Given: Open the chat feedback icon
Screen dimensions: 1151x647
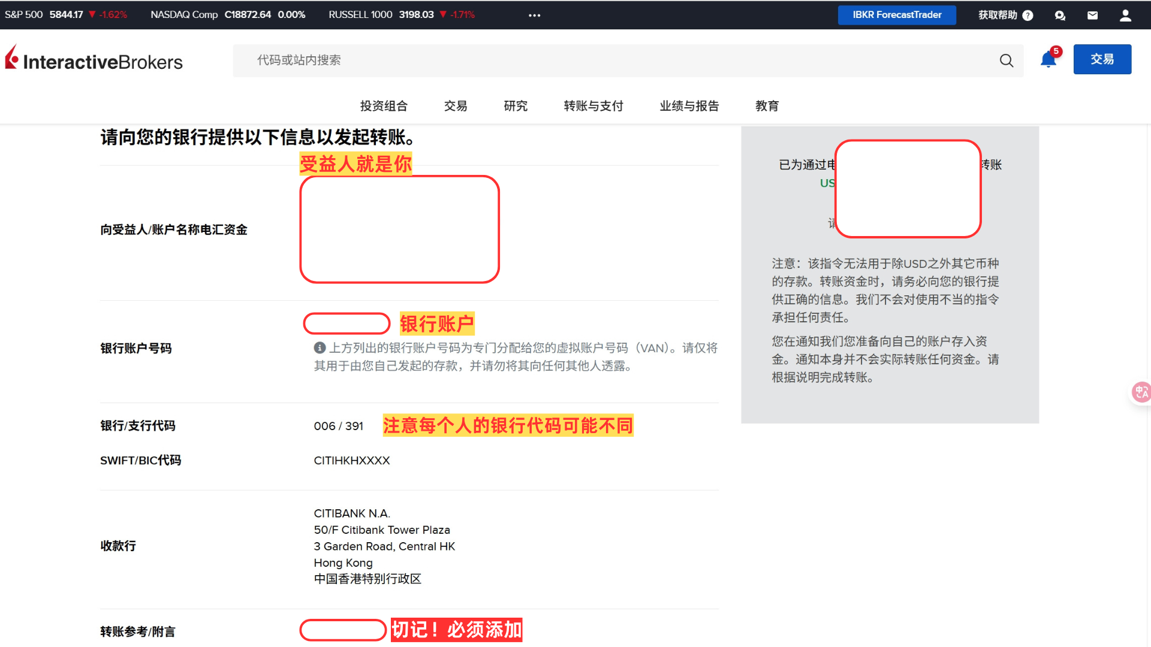Looking at the screenshot, I should [x=1060, y=15].
